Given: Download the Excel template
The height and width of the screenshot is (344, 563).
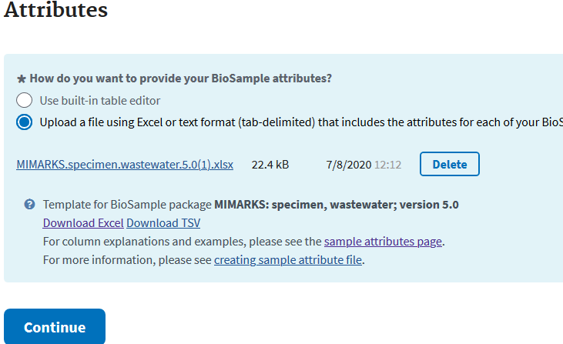Looking at the screenshot, I should click(83, 222).
